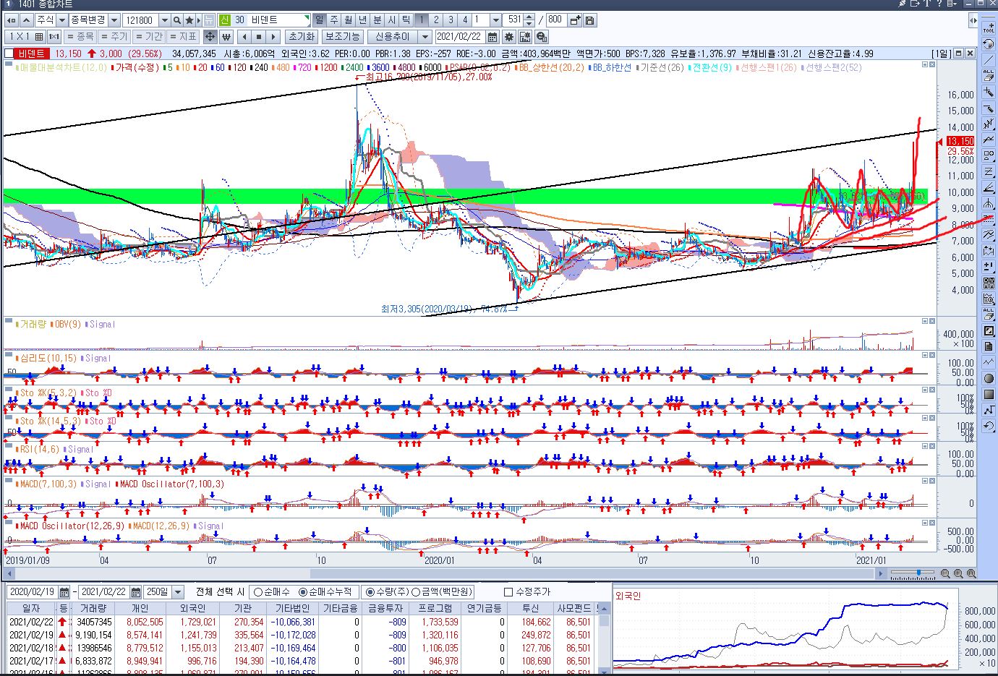Viewport: 998px width, 676px height.
Task: Open the chart settings gear icon
Action: pyautogui.click(x=509, y=37)
